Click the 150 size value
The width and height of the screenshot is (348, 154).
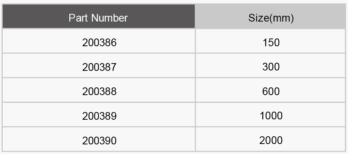click(271, 42)
